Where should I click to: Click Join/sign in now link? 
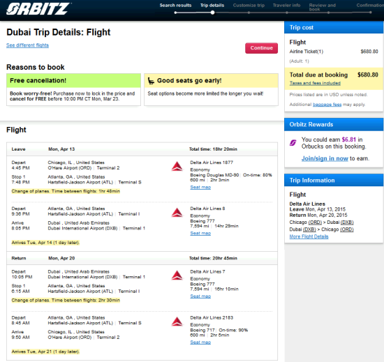pos(325,158)
